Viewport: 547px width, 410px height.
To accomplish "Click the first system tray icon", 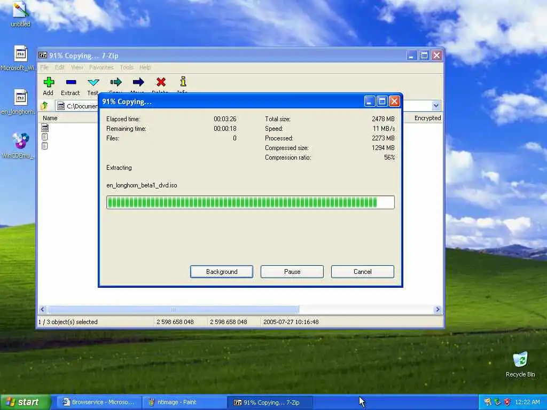I will [x=487, y=402].
